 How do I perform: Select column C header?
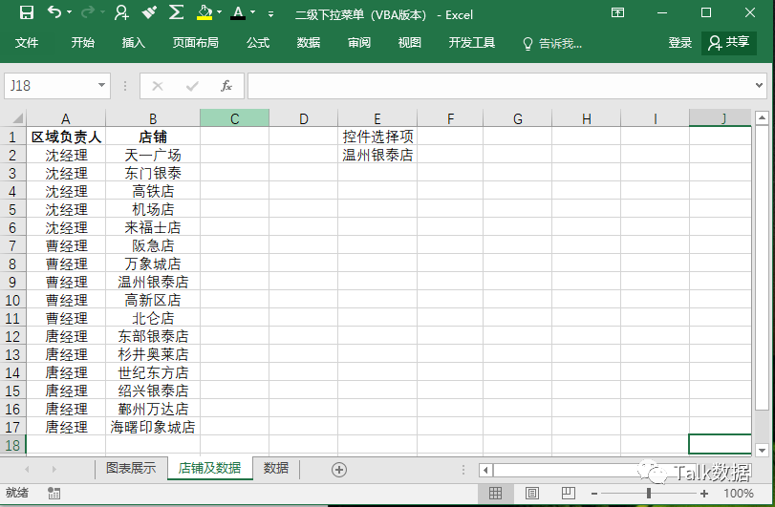(x=235, y=118)
